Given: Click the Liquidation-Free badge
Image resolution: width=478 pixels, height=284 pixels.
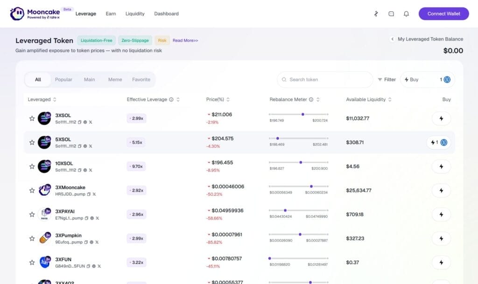Looking at the screenshot, I should [96, 41].
